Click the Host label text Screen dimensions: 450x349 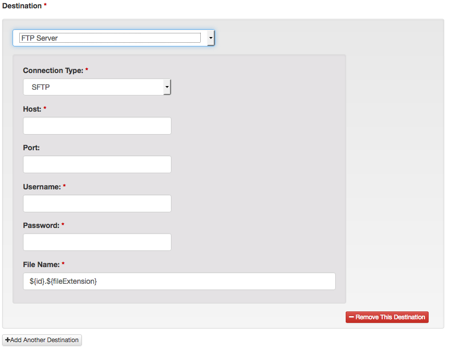(x=32, y=109)
